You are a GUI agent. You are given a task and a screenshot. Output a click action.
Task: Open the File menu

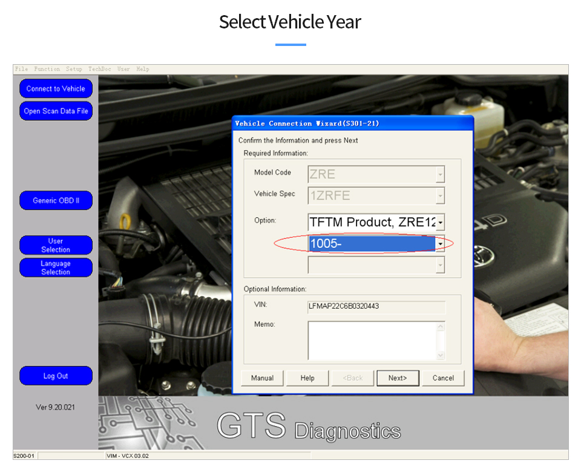(22, 69)
